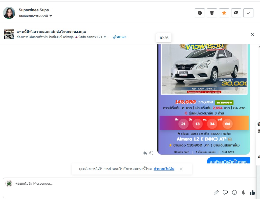Viewport: 260px width, 199px height.
Task: Close the ad reply notification banner
Action: [x=252, y=34]
